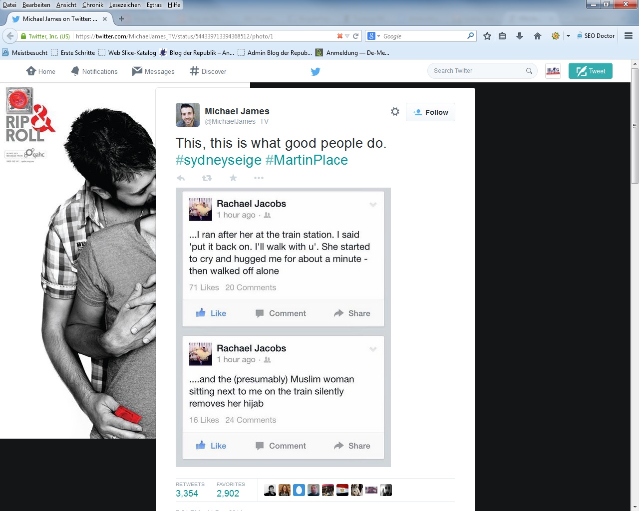Viewport: 639px width, 511px height.
Task: Retweet Michael James's tweet
Action: 207,178
